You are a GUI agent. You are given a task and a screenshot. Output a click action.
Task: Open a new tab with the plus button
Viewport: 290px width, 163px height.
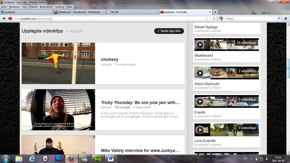coord(215,12)
